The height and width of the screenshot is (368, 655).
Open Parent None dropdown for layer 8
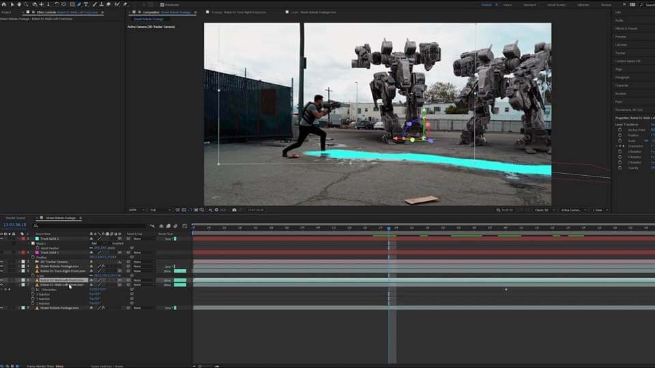[143, 308]
